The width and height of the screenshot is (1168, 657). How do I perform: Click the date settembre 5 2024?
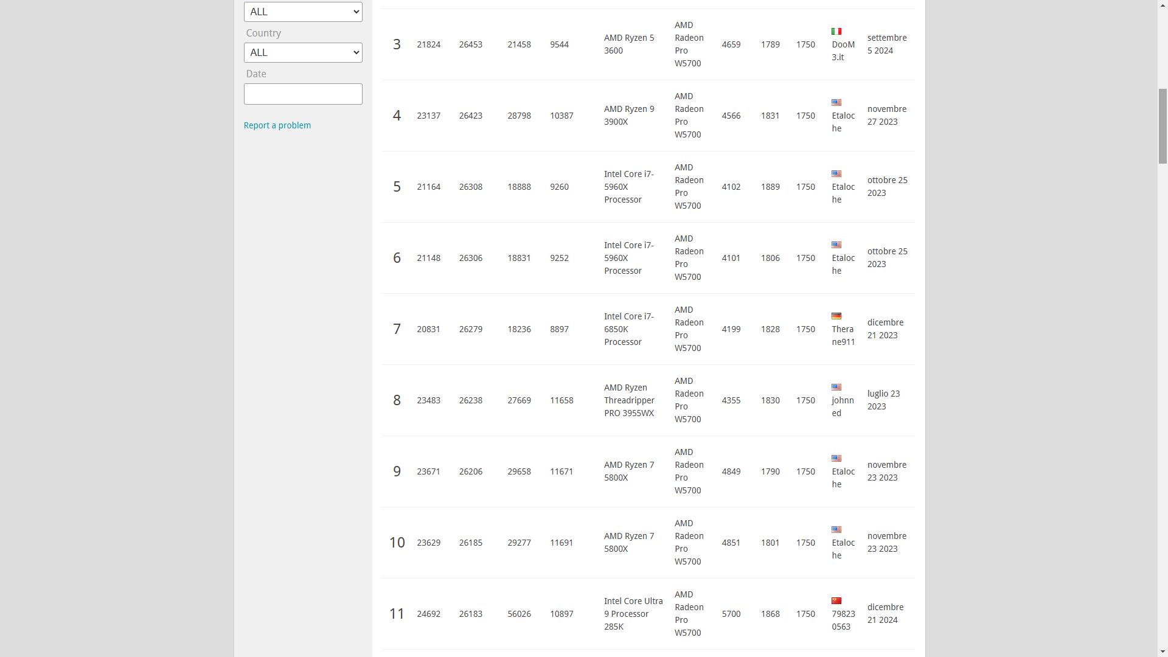[x=887, y=44]
